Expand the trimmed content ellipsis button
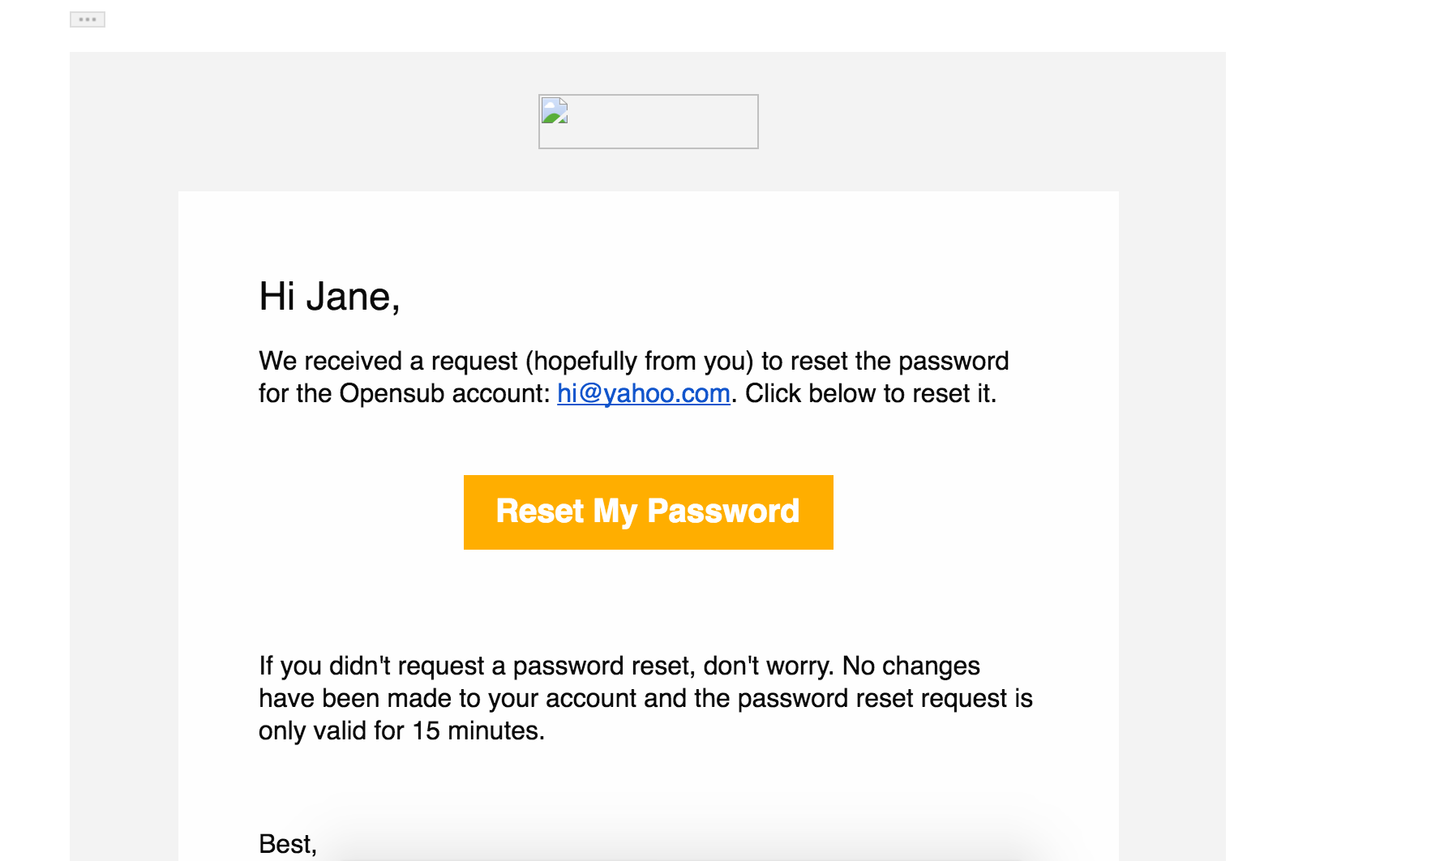Image resolution: width=1440 pixels, height=861 pixels. (88, 19)
